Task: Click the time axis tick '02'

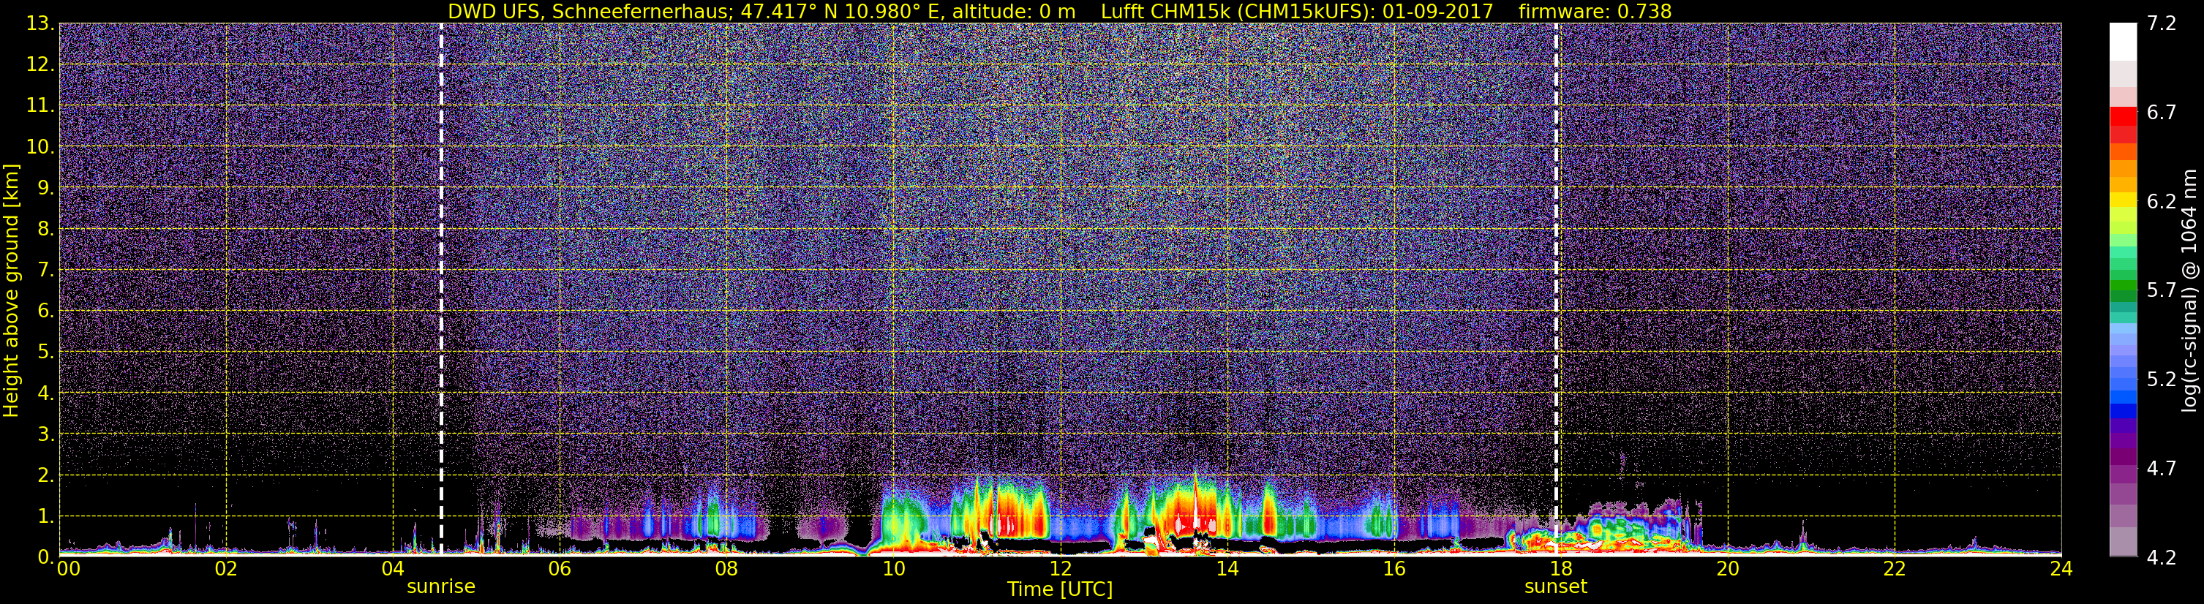Action: (226, 570)
